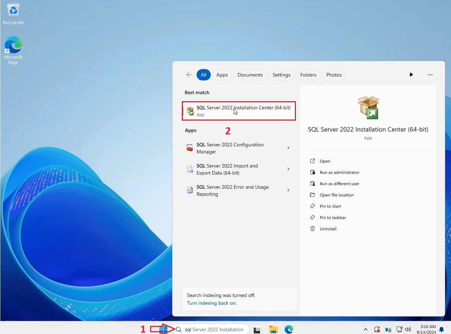
Task: Expand Error and Usage Reporting chevron
Action: [x=288, y=190]
